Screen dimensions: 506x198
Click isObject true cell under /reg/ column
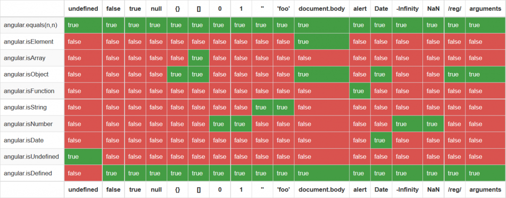click(x=455, y=75)
